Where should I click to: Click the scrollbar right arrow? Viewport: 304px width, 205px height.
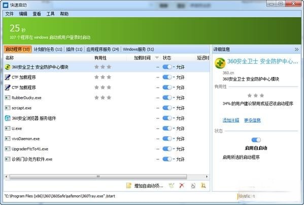(x=207, y=177)
